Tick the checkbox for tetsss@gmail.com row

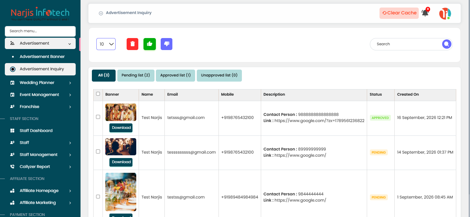coord(98,117)
